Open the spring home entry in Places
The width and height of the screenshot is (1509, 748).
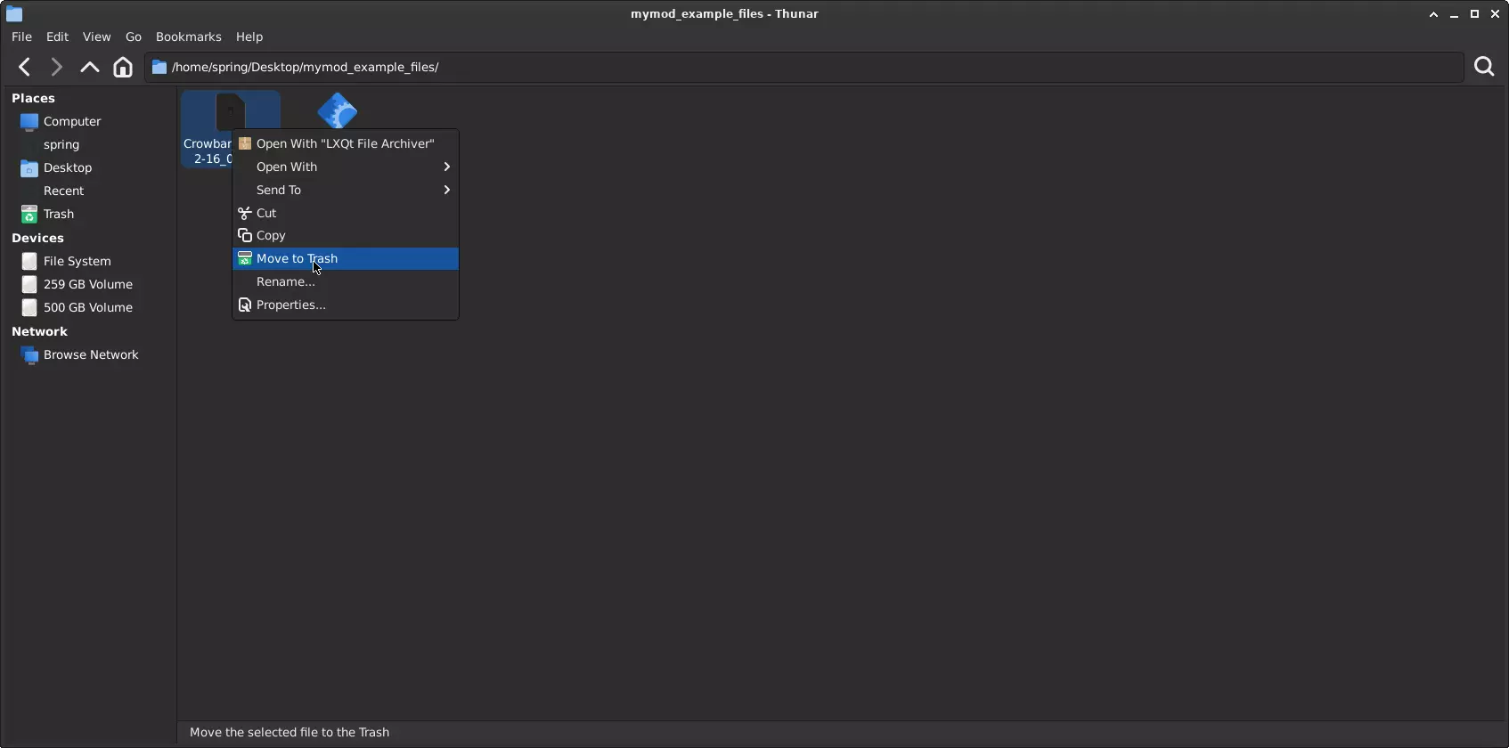pos(61,144)
